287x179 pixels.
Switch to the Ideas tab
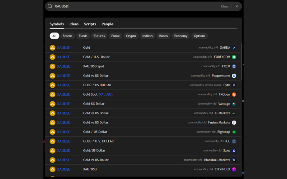[74, 24]
